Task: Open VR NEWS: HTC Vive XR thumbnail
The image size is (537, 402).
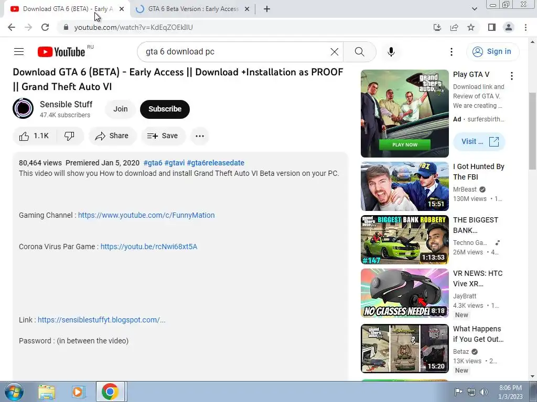Action: tap(404, 293)
